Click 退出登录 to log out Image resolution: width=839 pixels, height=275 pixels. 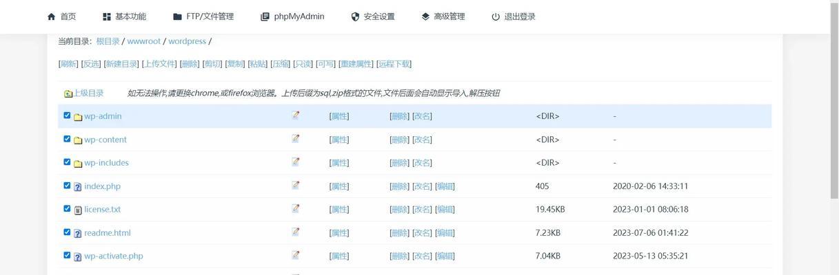pos(514,16)
